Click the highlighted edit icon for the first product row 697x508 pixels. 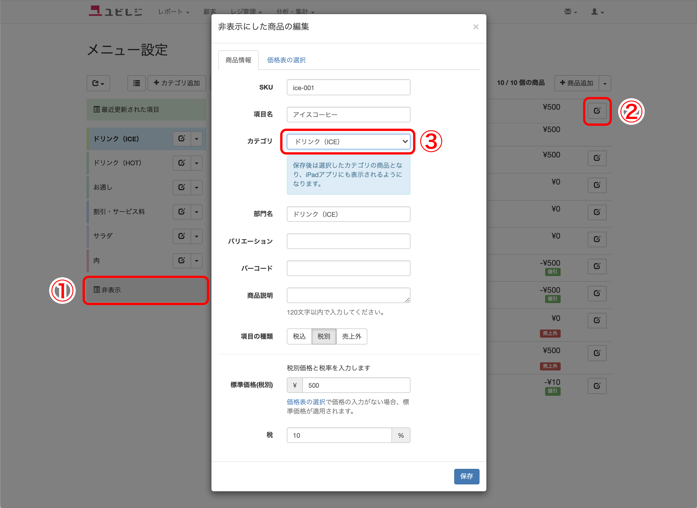click(x=597, y=111)
